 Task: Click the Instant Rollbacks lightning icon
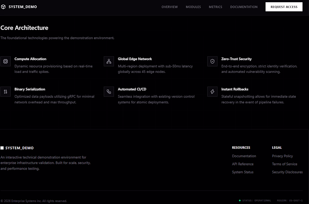click(x=212, y=92)
